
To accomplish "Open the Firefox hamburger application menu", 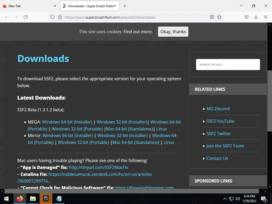I will pos(266,17).
